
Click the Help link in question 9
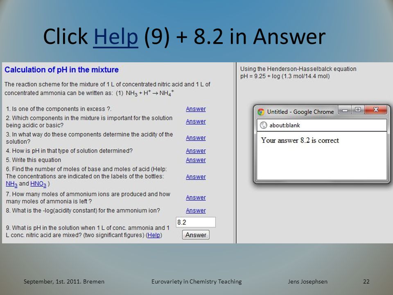tap(154, 235)
